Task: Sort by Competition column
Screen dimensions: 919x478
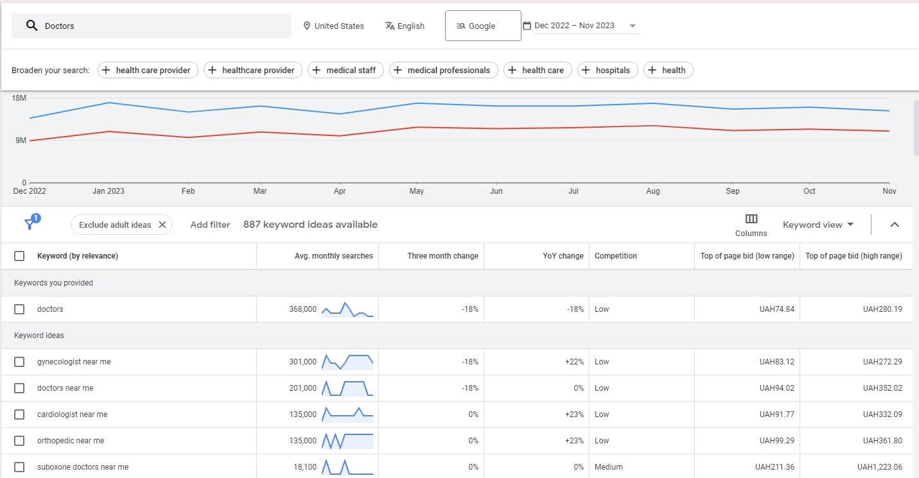Action: coord(616,256)
